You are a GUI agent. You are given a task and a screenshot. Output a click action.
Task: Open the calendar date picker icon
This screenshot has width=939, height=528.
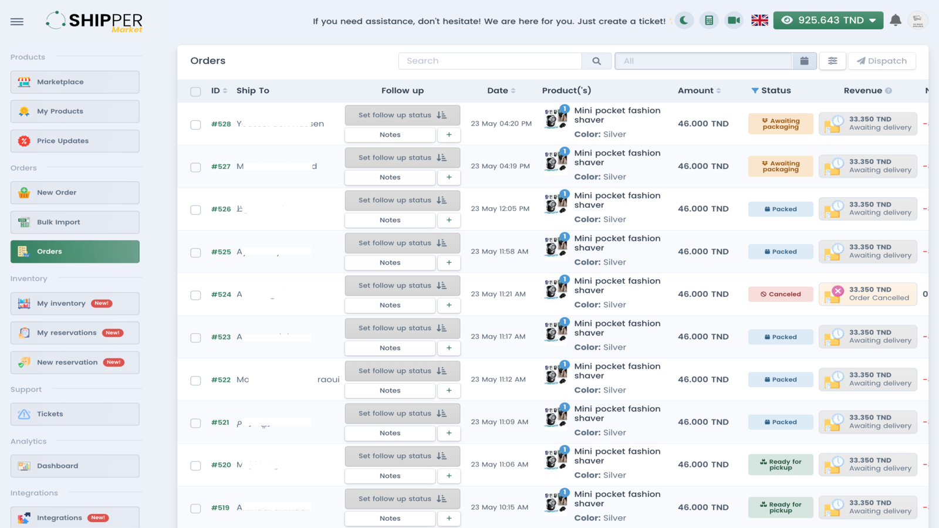point(804,61)
